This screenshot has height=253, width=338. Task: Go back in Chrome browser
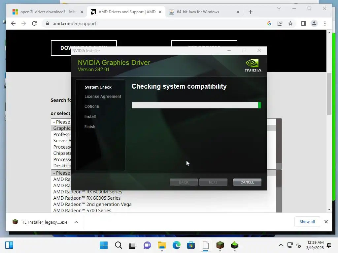[13, 23]
